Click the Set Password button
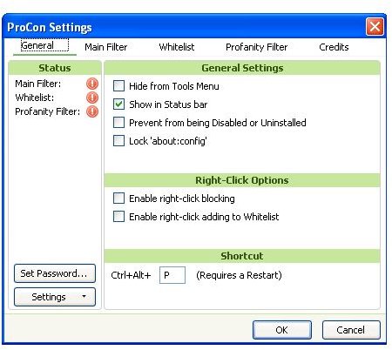The height and width of the screenshot is (350, 392). (x=55, y=273)
